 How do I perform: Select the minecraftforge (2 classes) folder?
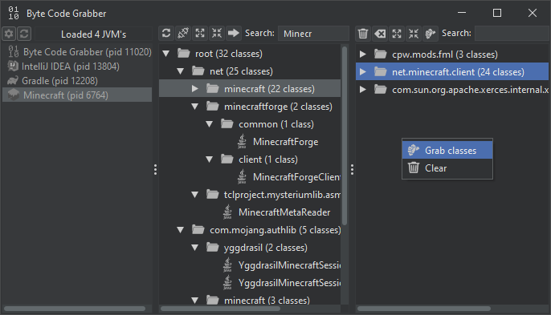click(x=278, y=107)
